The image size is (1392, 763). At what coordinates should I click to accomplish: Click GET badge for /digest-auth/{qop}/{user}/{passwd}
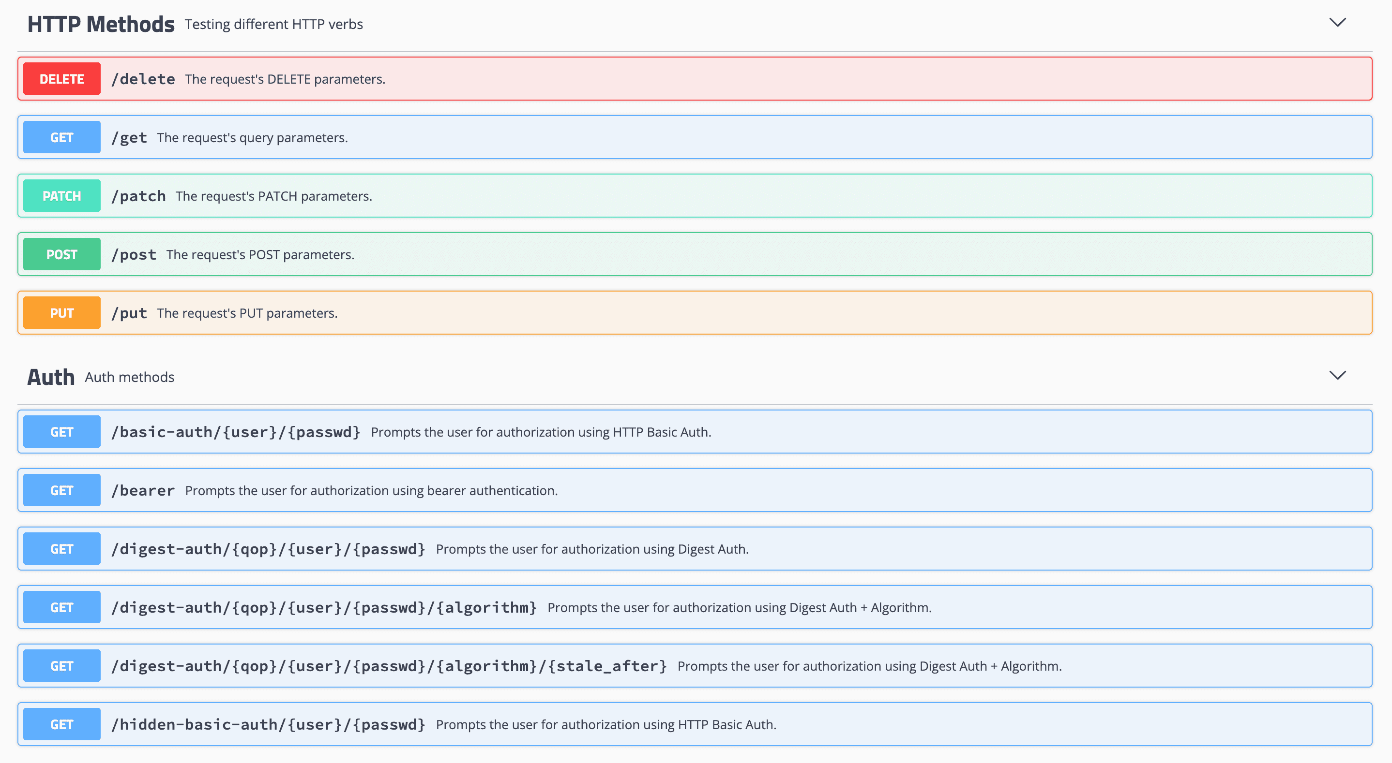(x=61, y=549)
